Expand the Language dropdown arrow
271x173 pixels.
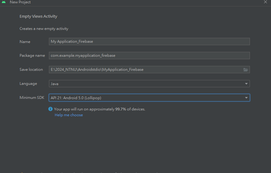click(x=246, y=84)
